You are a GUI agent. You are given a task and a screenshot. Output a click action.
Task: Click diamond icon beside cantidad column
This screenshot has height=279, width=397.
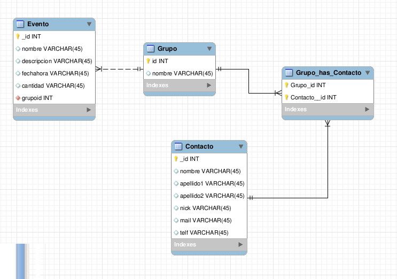[18, 86]
